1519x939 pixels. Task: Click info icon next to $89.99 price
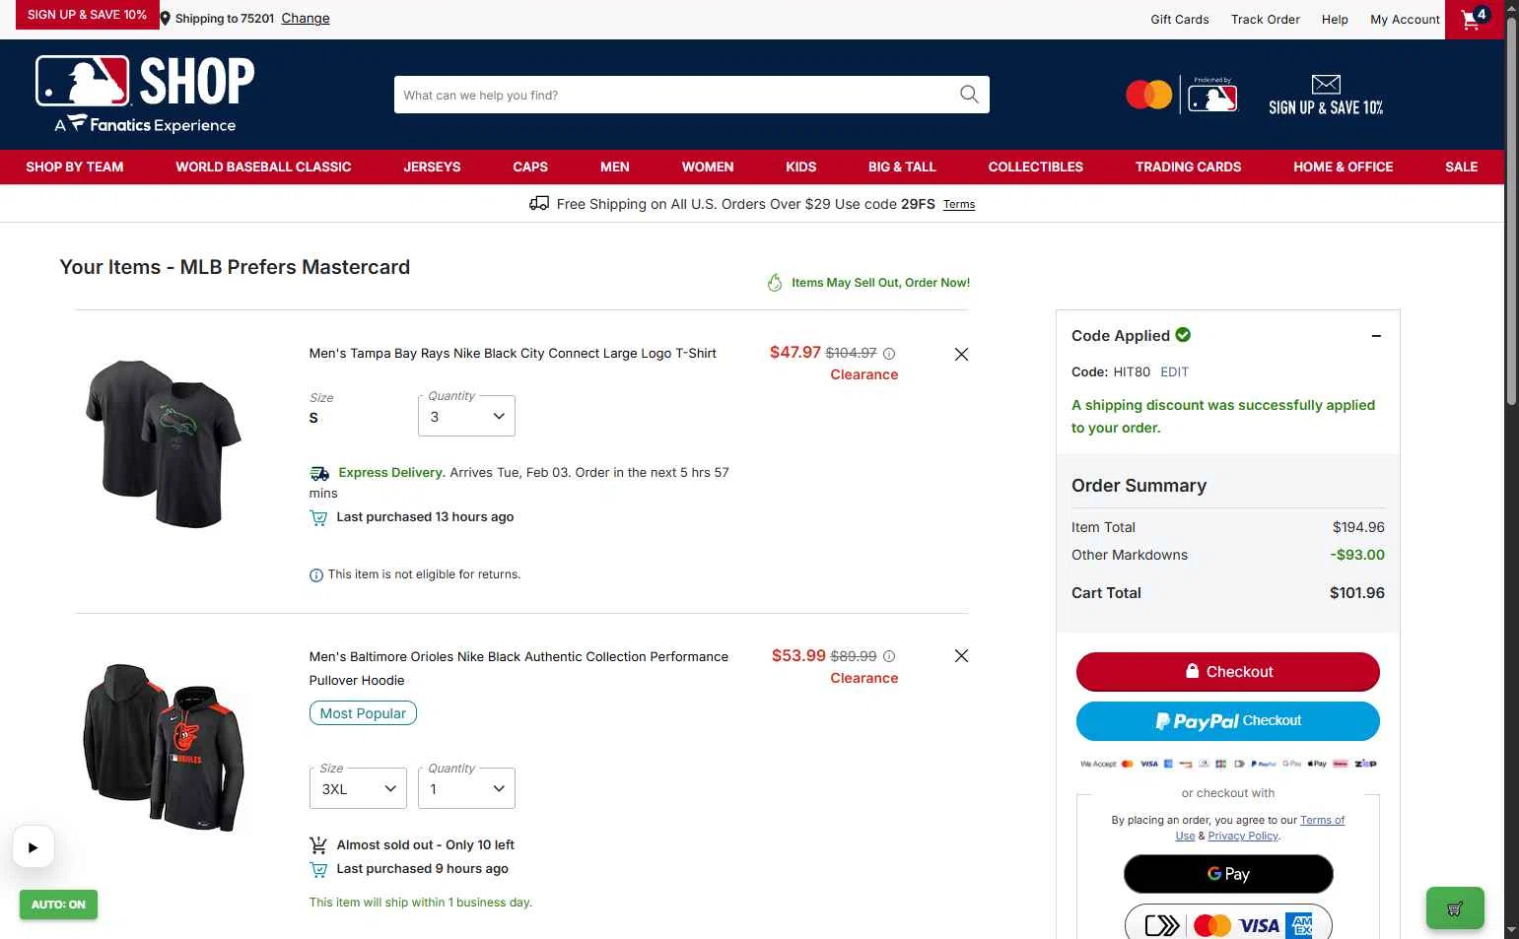click(x=889, y=656)
